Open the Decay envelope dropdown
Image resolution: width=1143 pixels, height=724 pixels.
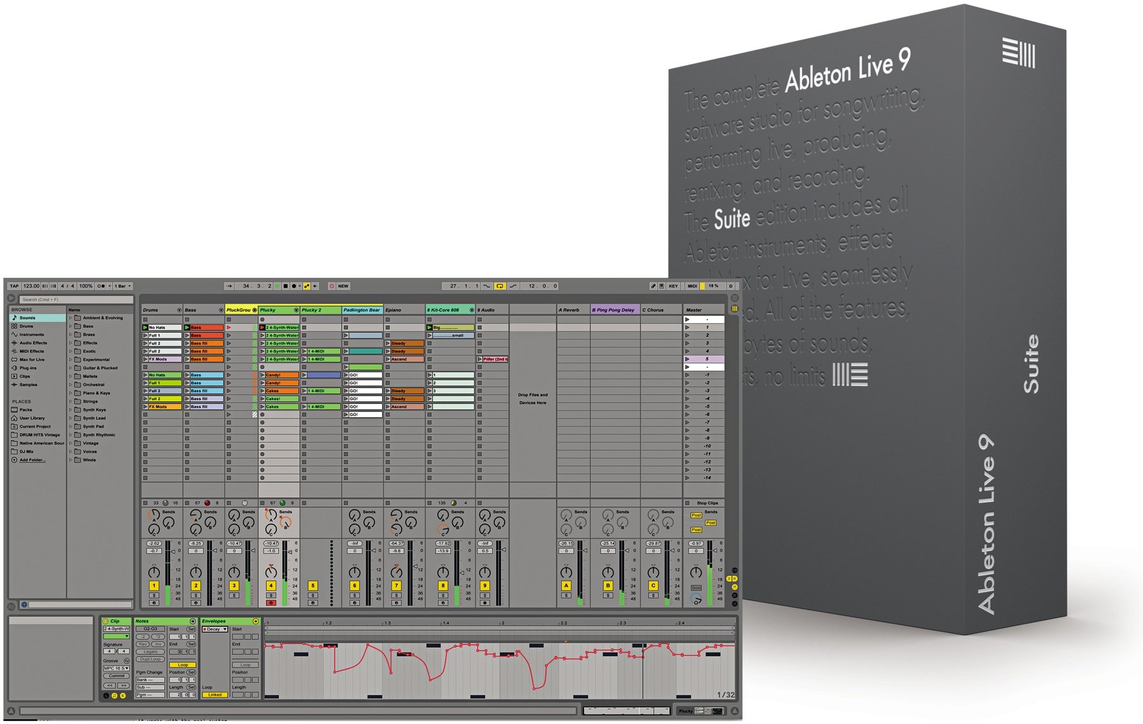click(215, 629)
